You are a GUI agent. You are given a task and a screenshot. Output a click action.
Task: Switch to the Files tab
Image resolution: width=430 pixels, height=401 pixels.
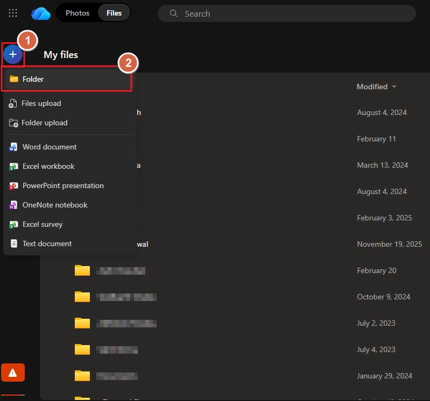114,13
